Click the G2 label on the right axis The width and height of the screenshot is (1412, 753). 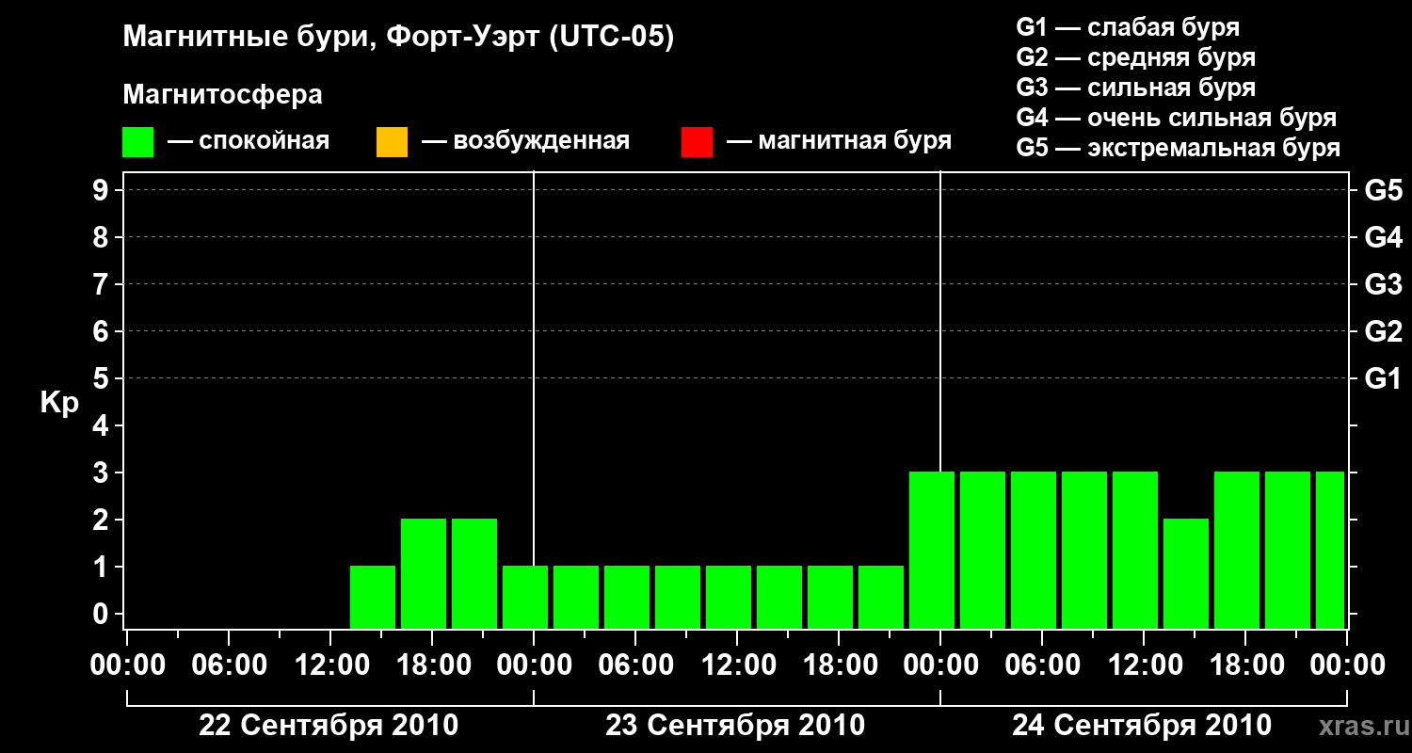(x=1384, y=331)
